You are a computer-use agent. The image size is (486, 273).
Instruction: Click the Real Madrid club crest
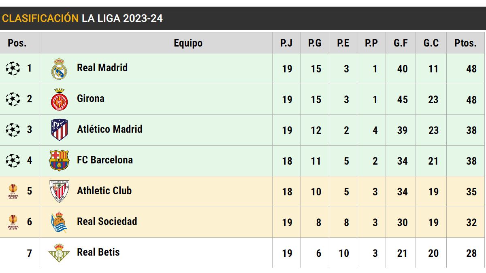click(x=59, y=69)
